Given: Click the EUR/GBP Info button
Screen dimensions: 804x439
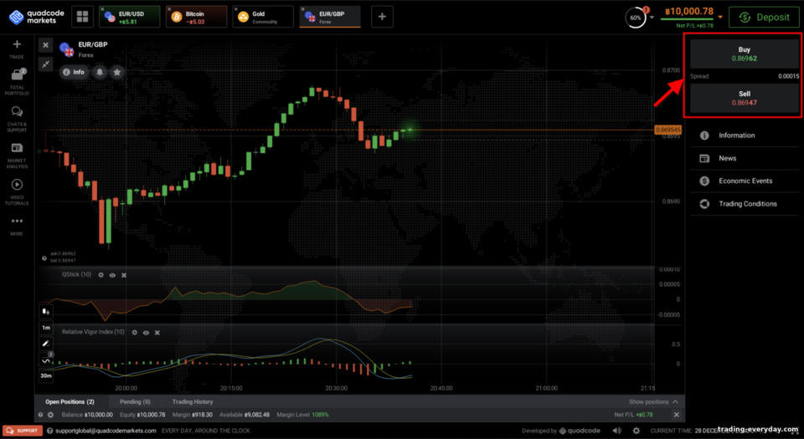Looking at the screenshot, I should click(x=74, y=72).
